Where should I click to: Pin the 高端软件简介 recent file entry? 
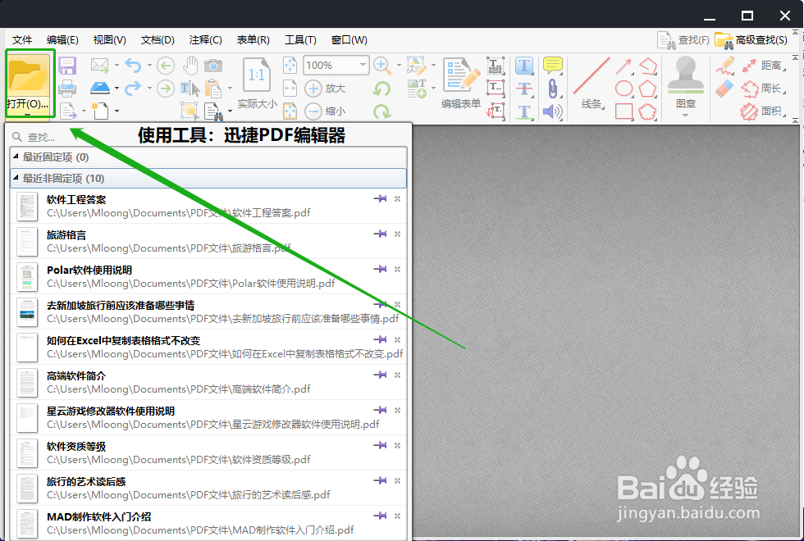point(380,375)
